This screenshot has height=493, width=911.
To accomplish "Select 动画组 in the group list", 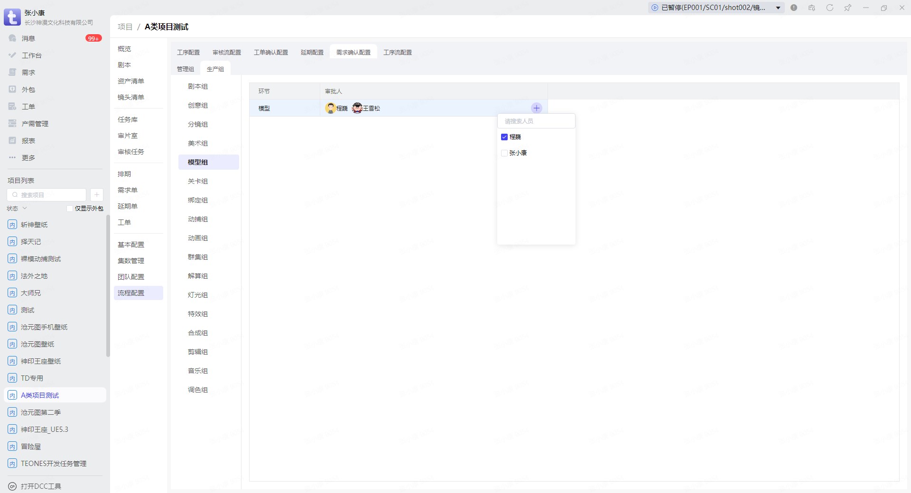I will click(198, 238).
